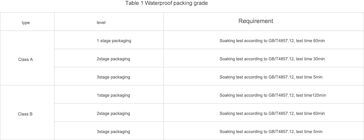
Task: Select Class A's "3stage packaging" cell
Action: tap(113, 77)
